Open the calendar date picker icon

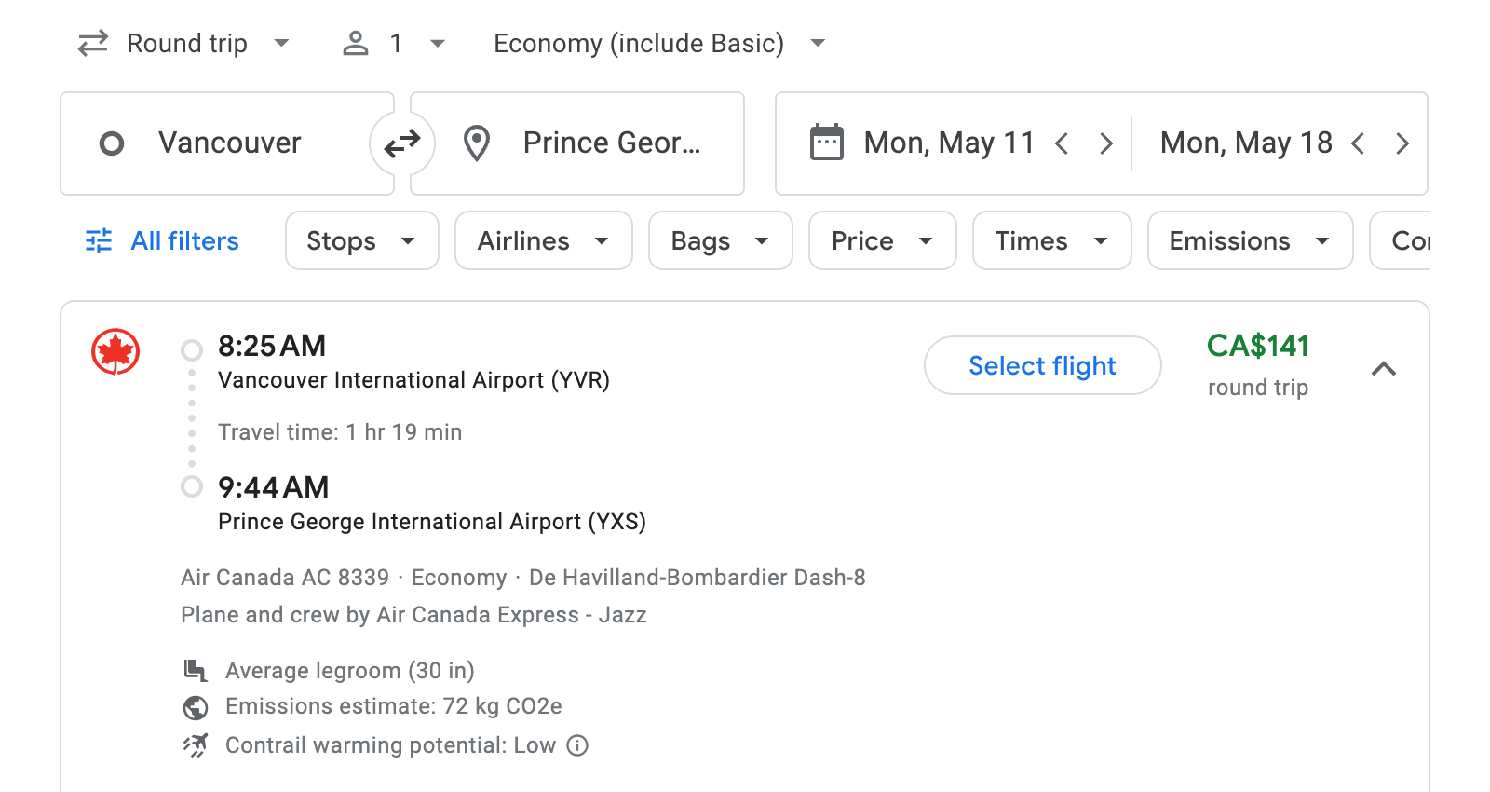pos(825,142)
